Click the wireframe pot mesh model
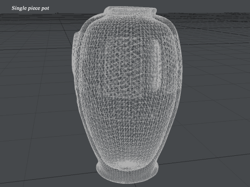Screen dimensions: 250x187 (127, 95)
